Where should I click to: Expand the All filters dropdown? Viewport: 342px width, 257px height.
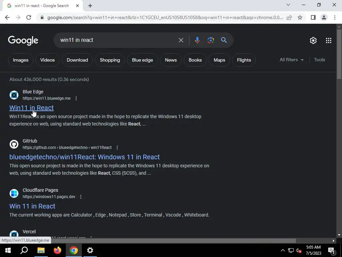pyautogui.click(x=292, y=60)
